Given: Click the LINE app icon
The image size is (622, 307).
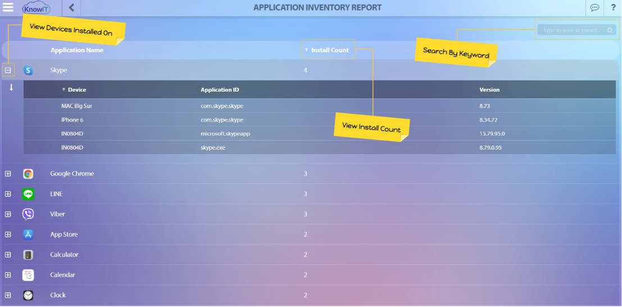Looking at the screenshot, I should 28,194.
